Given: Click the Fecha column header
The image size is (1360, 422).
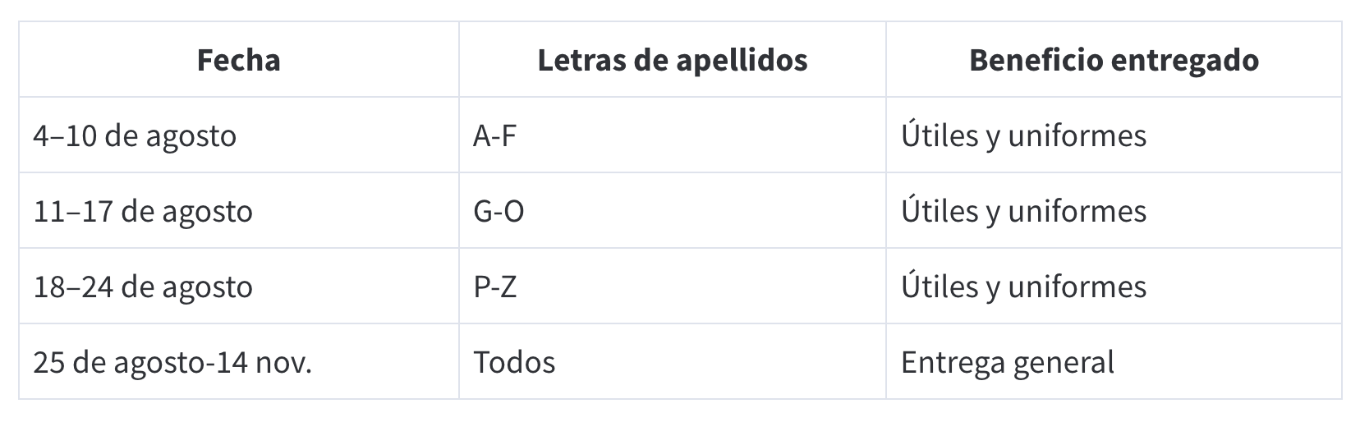Looking at the screenshot, I should tap(239, 60).
